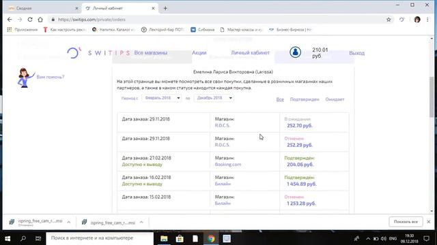Viewport: 437px width, 245px height.
Task: Open the Акции menu item
Action: coord(199,53)
